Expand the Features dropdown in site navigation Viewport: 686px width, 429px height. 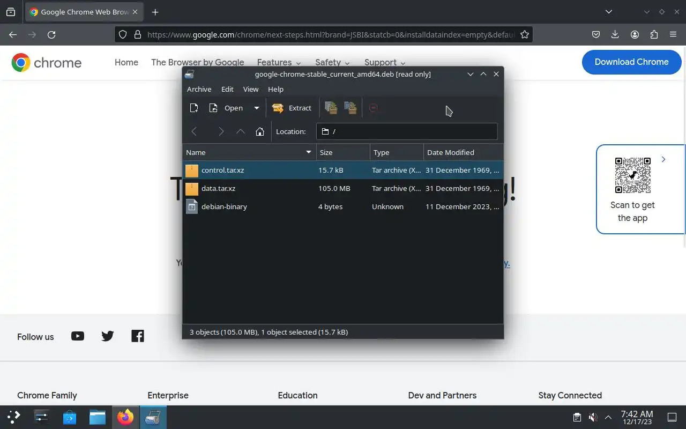coord(279,62)
